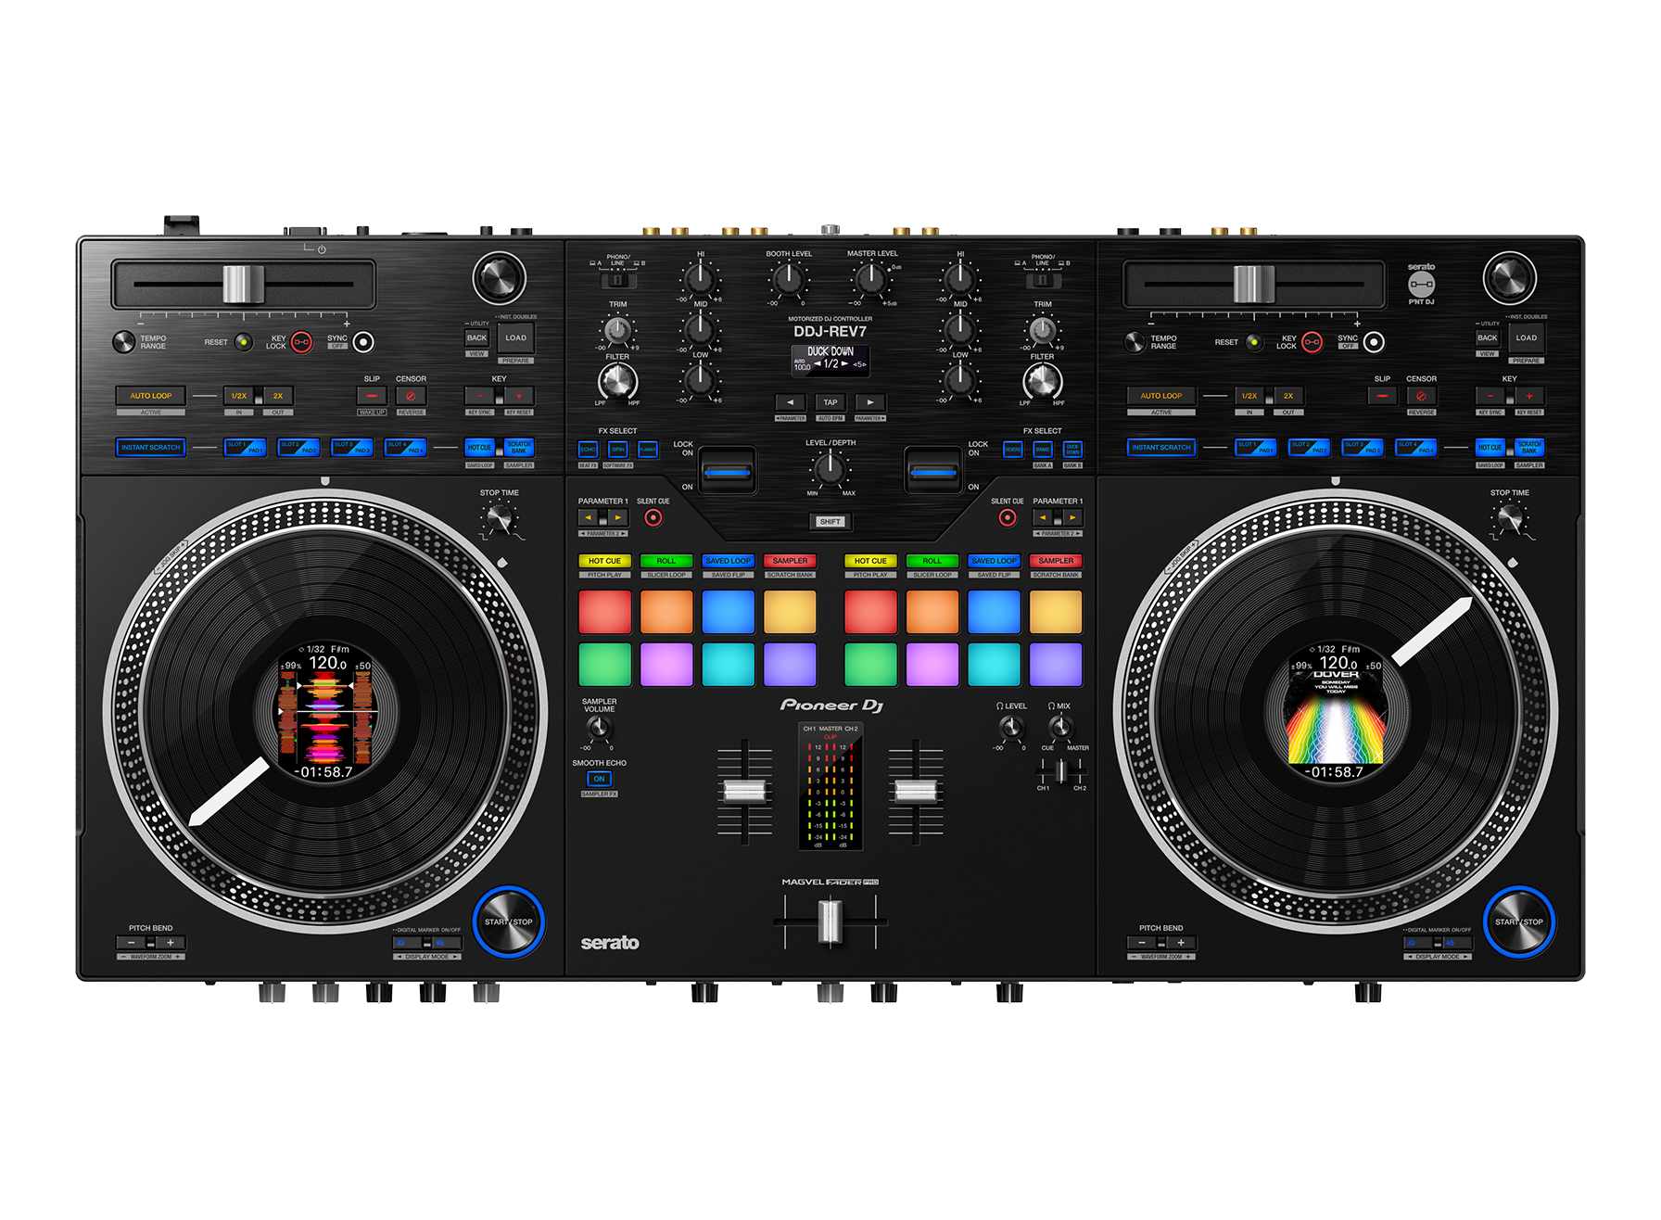The width and height of the screenshot is (1661, 1220).
Task: Select the REVERB effect button
Action: tap(1013, 450)
